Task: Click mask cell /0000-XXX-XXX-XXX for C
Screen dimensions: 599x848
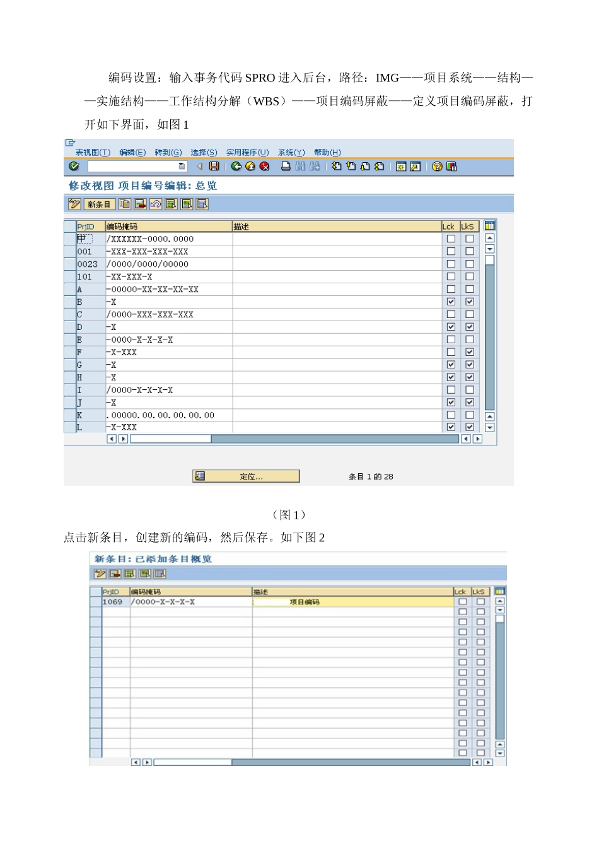Action: 168,314
